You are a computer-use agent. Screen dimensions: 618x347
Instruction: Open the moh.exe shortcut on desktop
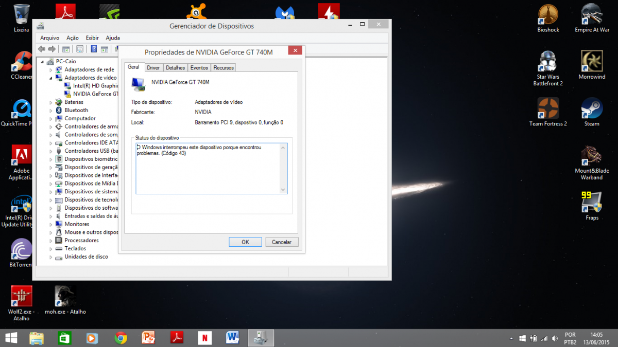[x=65, y=300]
